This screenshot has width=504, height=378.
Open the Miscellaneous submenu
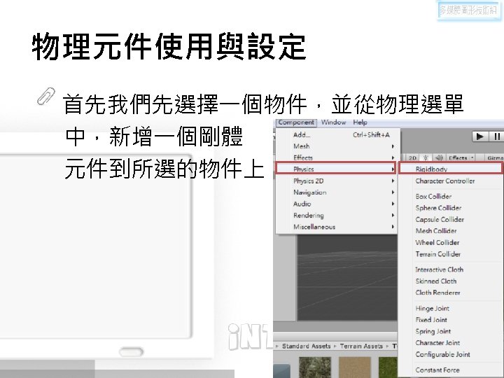tap(337, 227)
